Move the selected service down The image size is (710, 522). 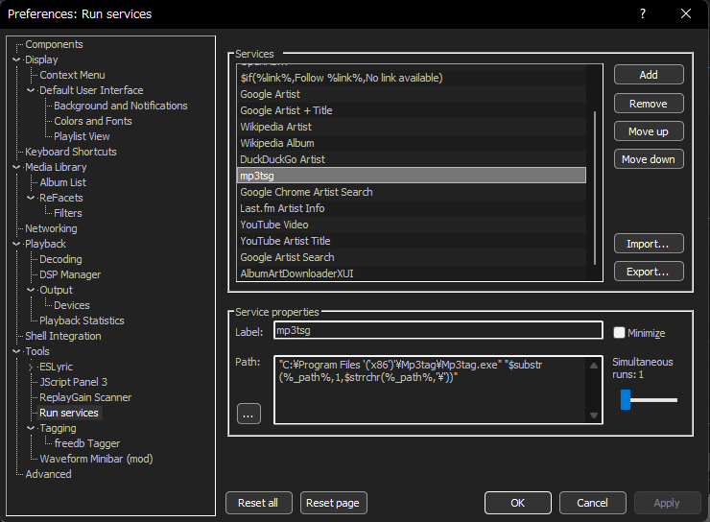(649, 159)
